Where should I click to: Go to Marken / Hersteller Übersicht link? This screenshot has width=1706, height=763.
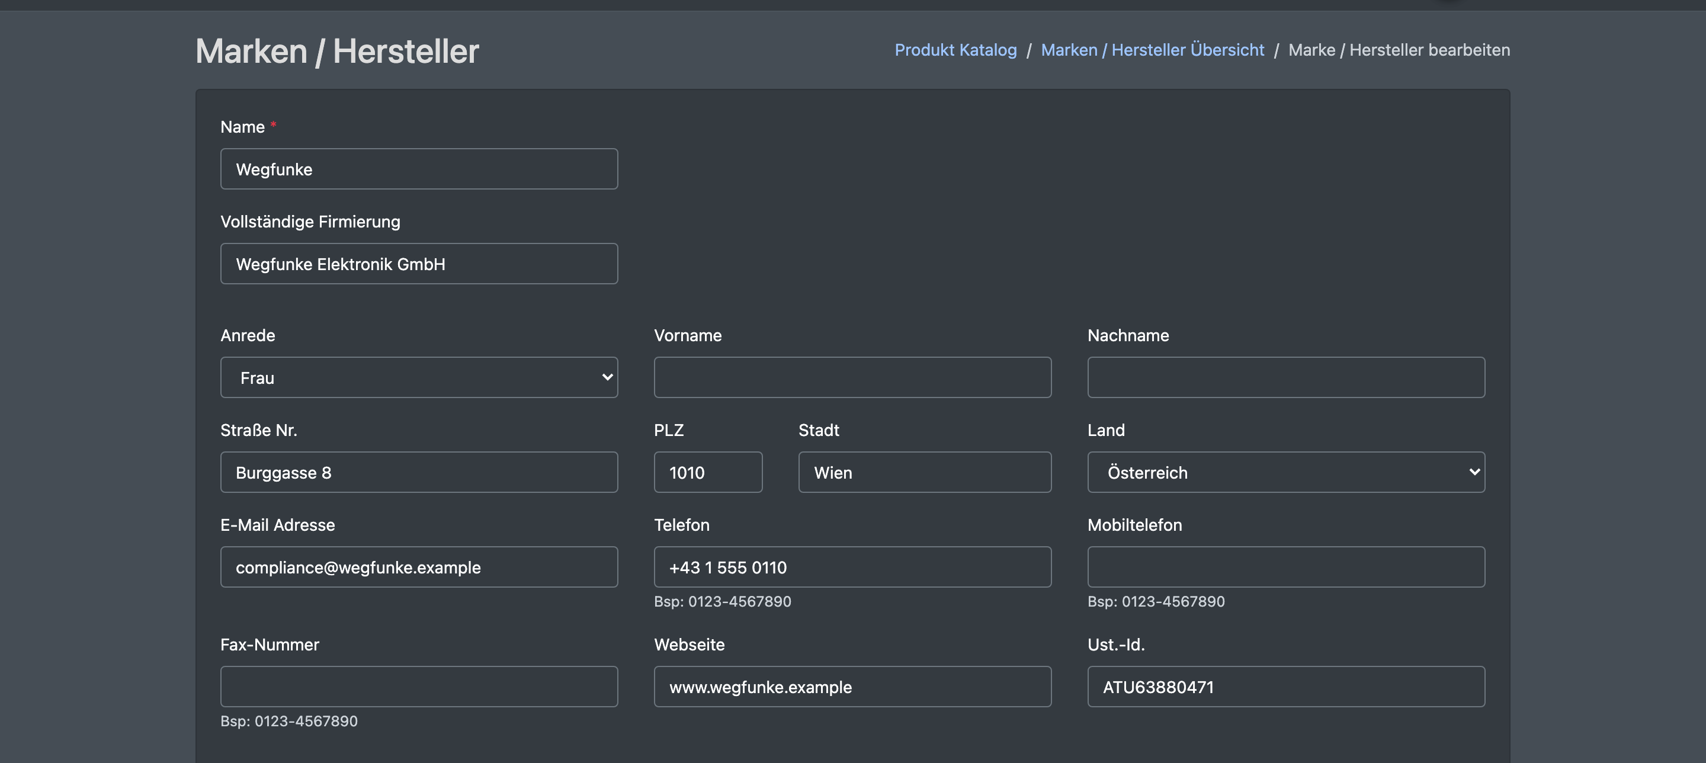tap(1152, 50)
